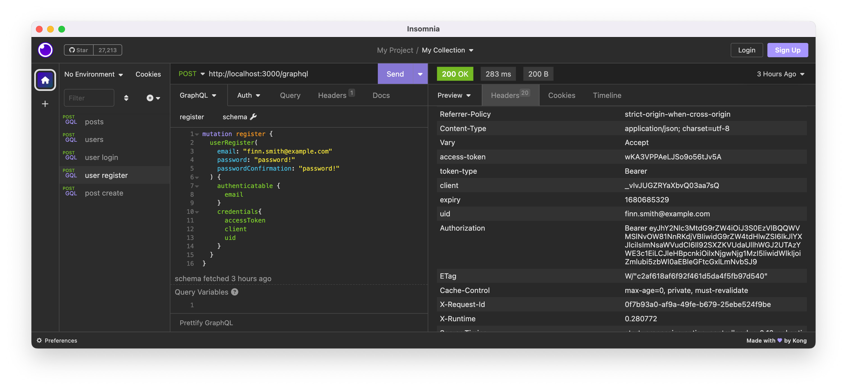Click the request URL field

tap(291, 74)
